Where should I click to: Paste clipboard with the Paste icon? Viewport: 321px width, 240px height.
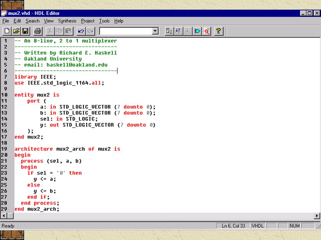(x=69, y=31)
